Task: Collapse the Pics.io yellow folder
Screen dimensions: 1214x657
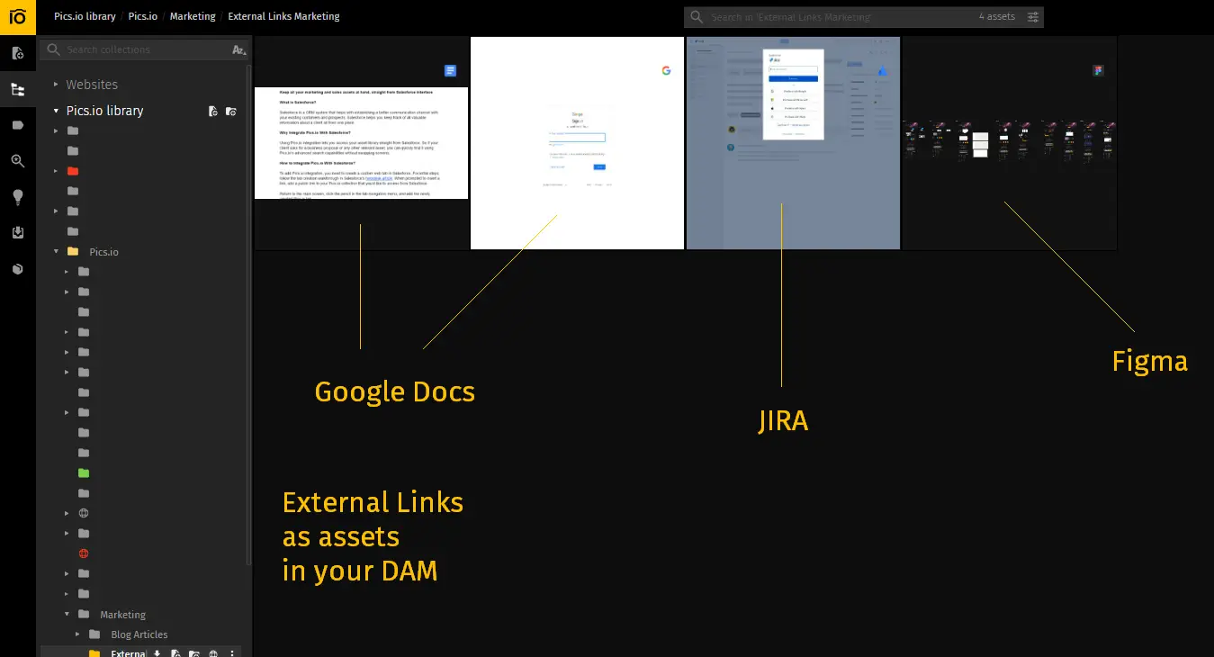Action: (x=56, y=252)
